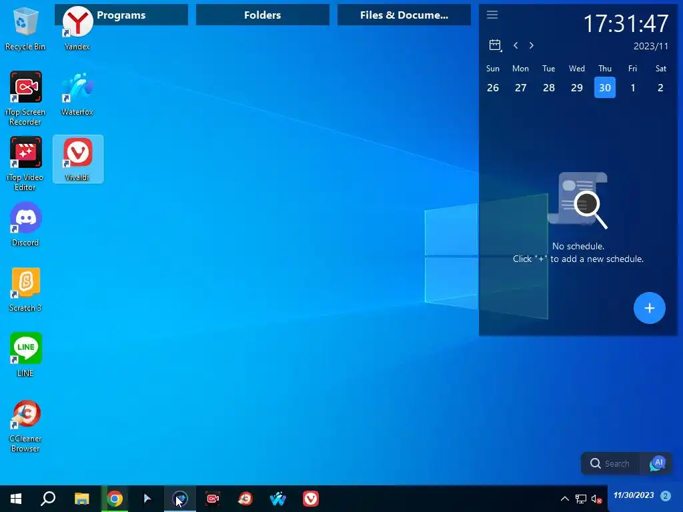The height and width of the screenshot is (512, 683).
Task: Open Vivaldi from the taskbar
Action: (x=311, y=499)
